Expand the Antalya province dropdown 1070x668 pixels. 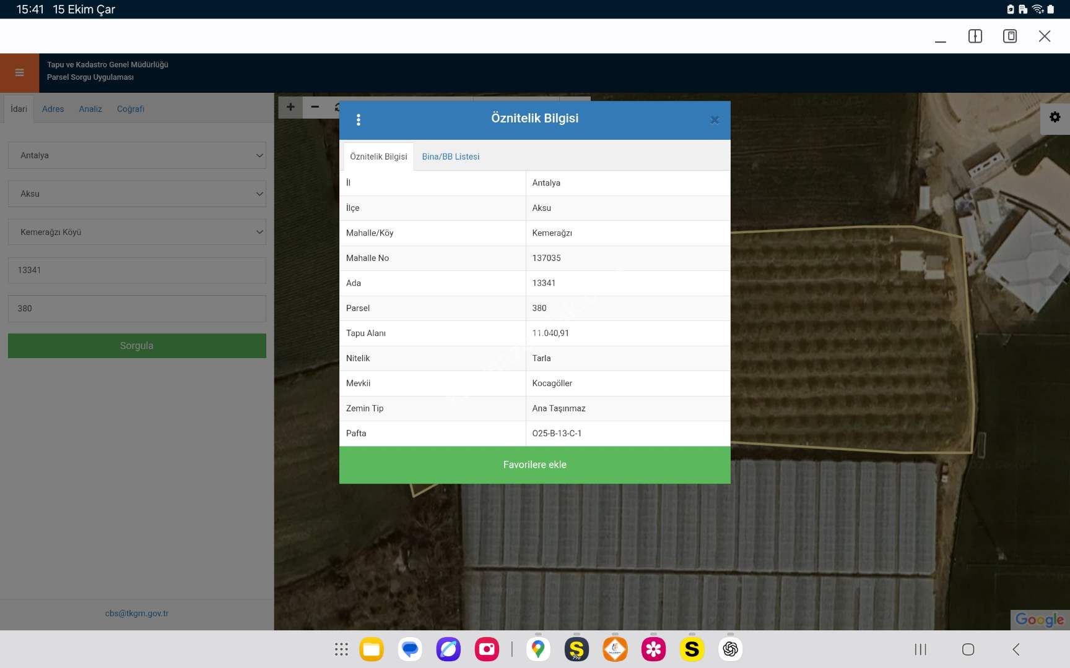137,155
